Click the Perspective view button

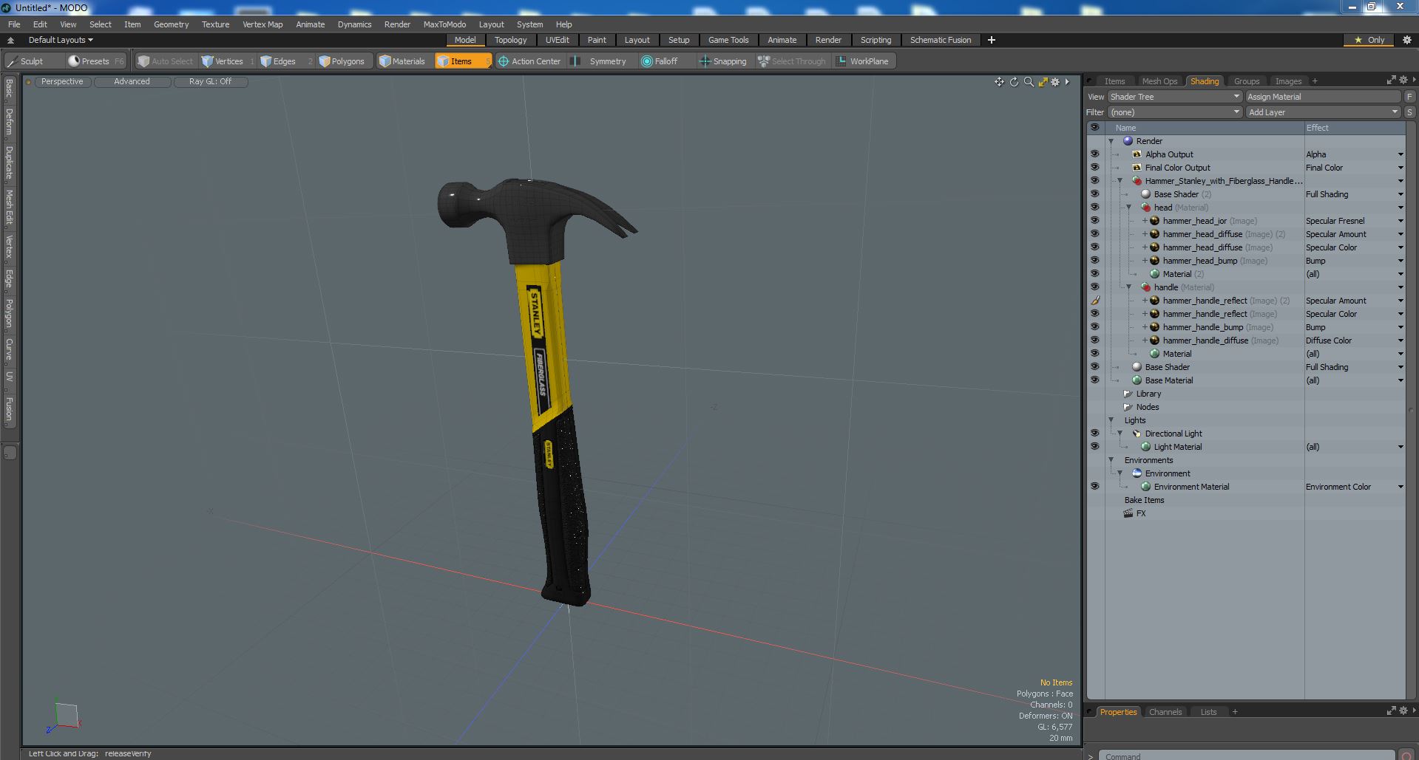click(62, 82)
